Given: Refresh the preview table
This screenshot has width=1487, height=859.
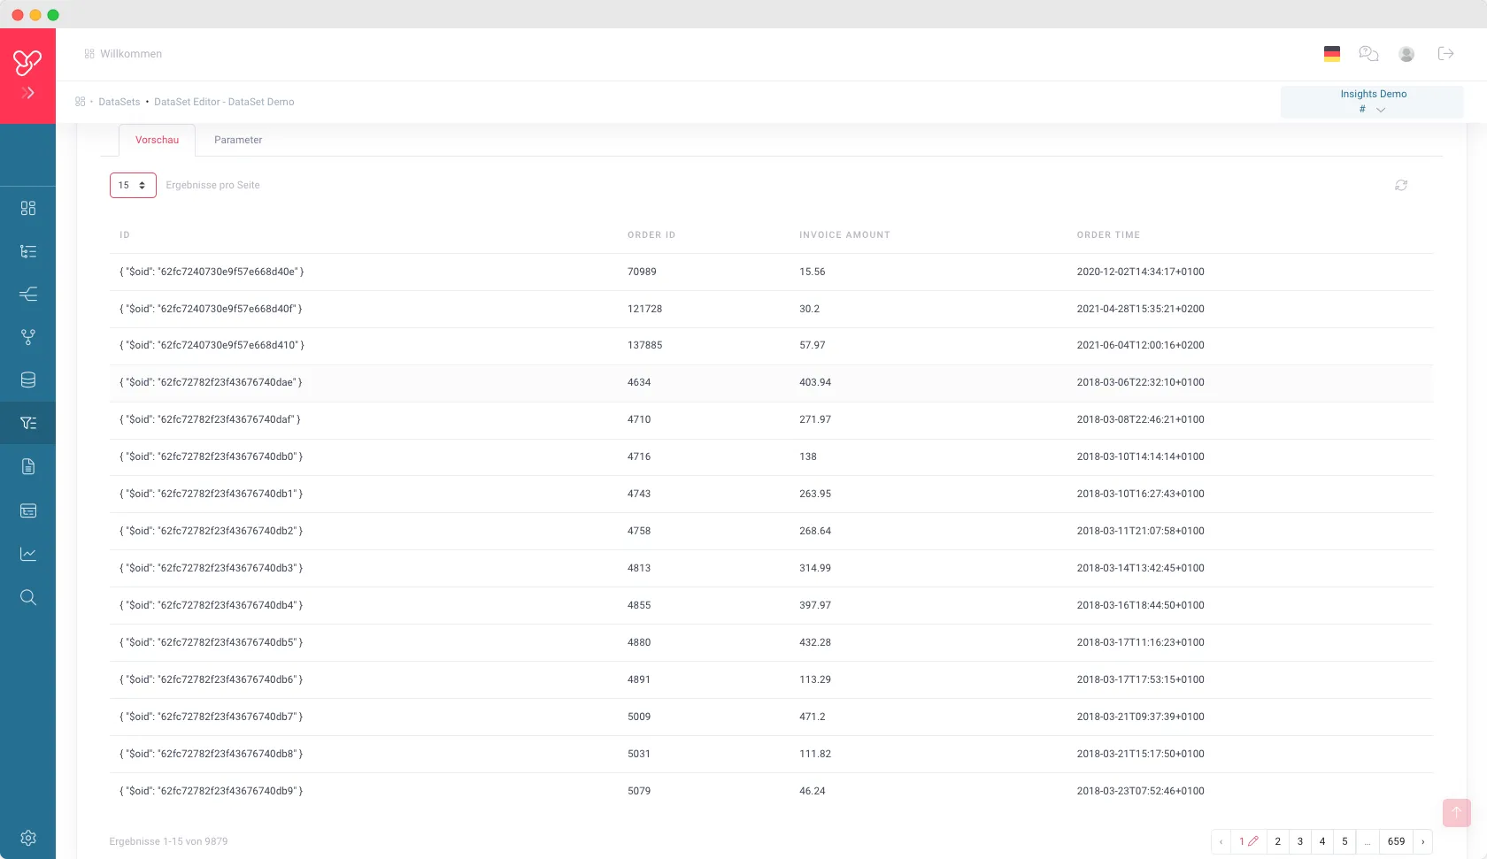Looking at the screenshot, I should [x=1401, y=185].
